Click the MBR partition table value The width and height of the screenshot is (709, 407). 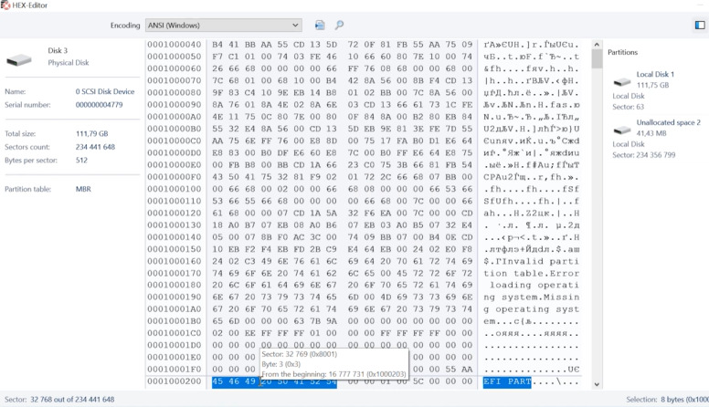[x=83, y=189]
